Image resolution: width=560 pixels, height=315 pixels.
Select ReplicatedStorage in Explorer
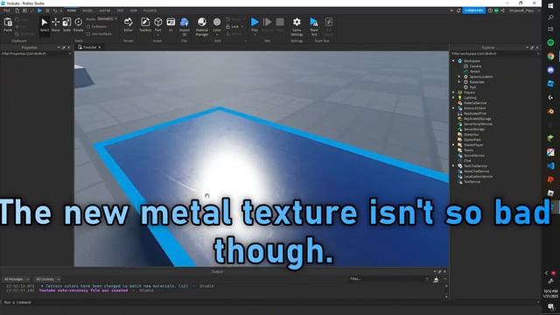click(x=478, y=119)
